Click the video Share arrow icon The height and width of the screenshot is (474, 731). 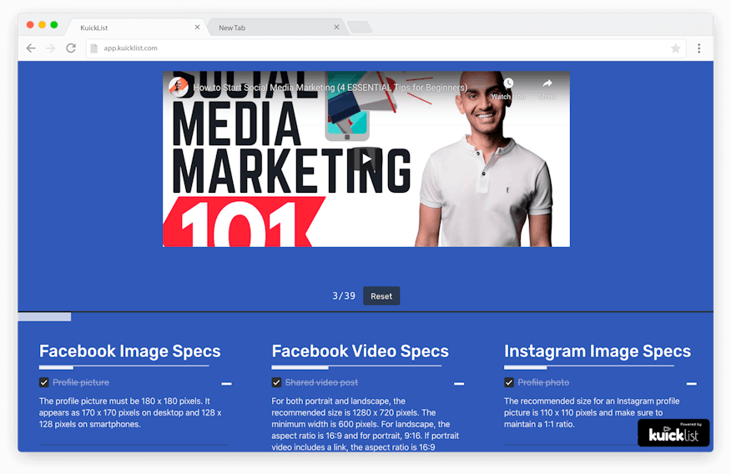(547, 84)
